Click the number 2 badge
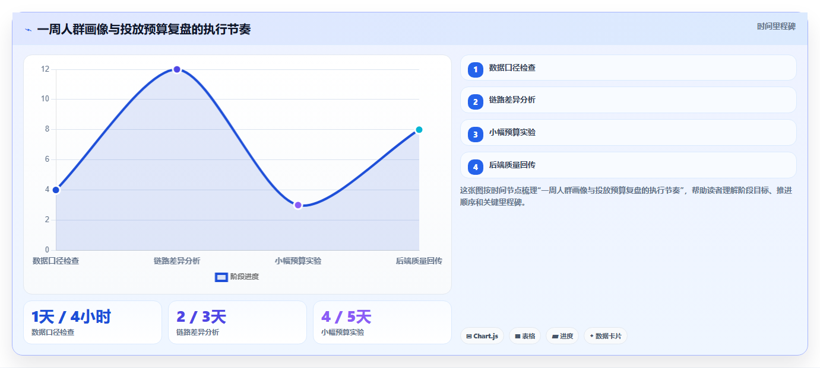This screenshot has width=820, height=368. click(x=476, y=102)
